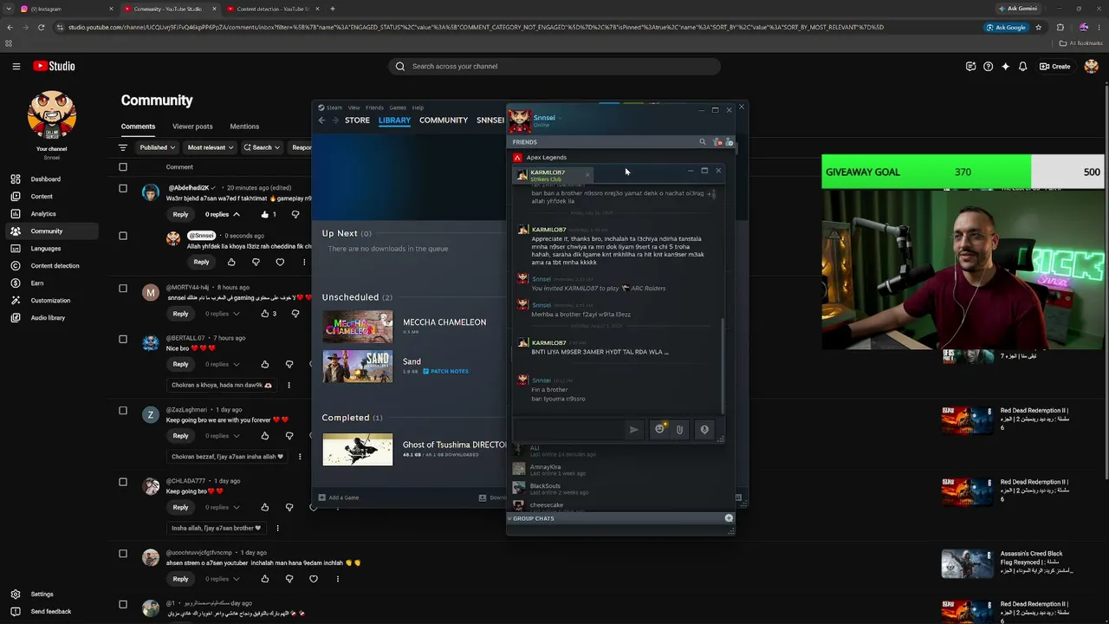The height and width of the screenshot is (624, 1109).
Task: Reply to the @MORTY44-h4j comment
Action: click(x=180, y=314)
